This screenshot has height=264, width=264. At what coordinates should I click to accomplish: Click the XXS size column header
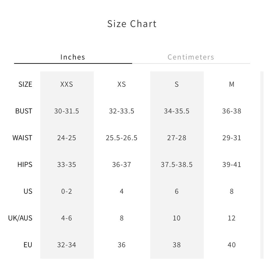click(67, 84)
